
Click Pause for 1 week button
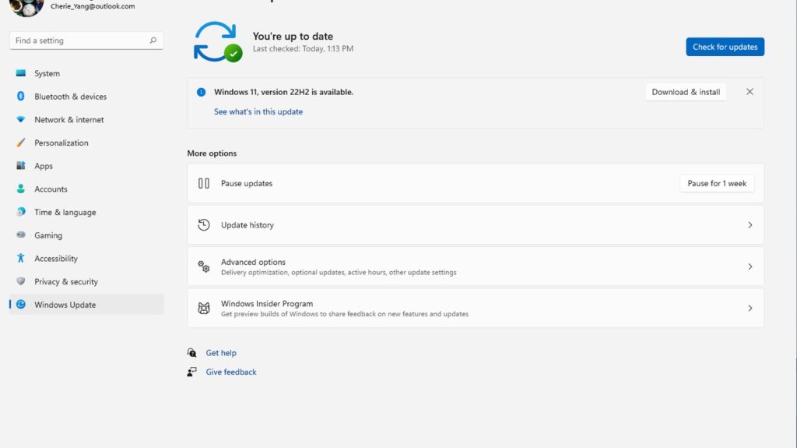click(x=717, y=183)
